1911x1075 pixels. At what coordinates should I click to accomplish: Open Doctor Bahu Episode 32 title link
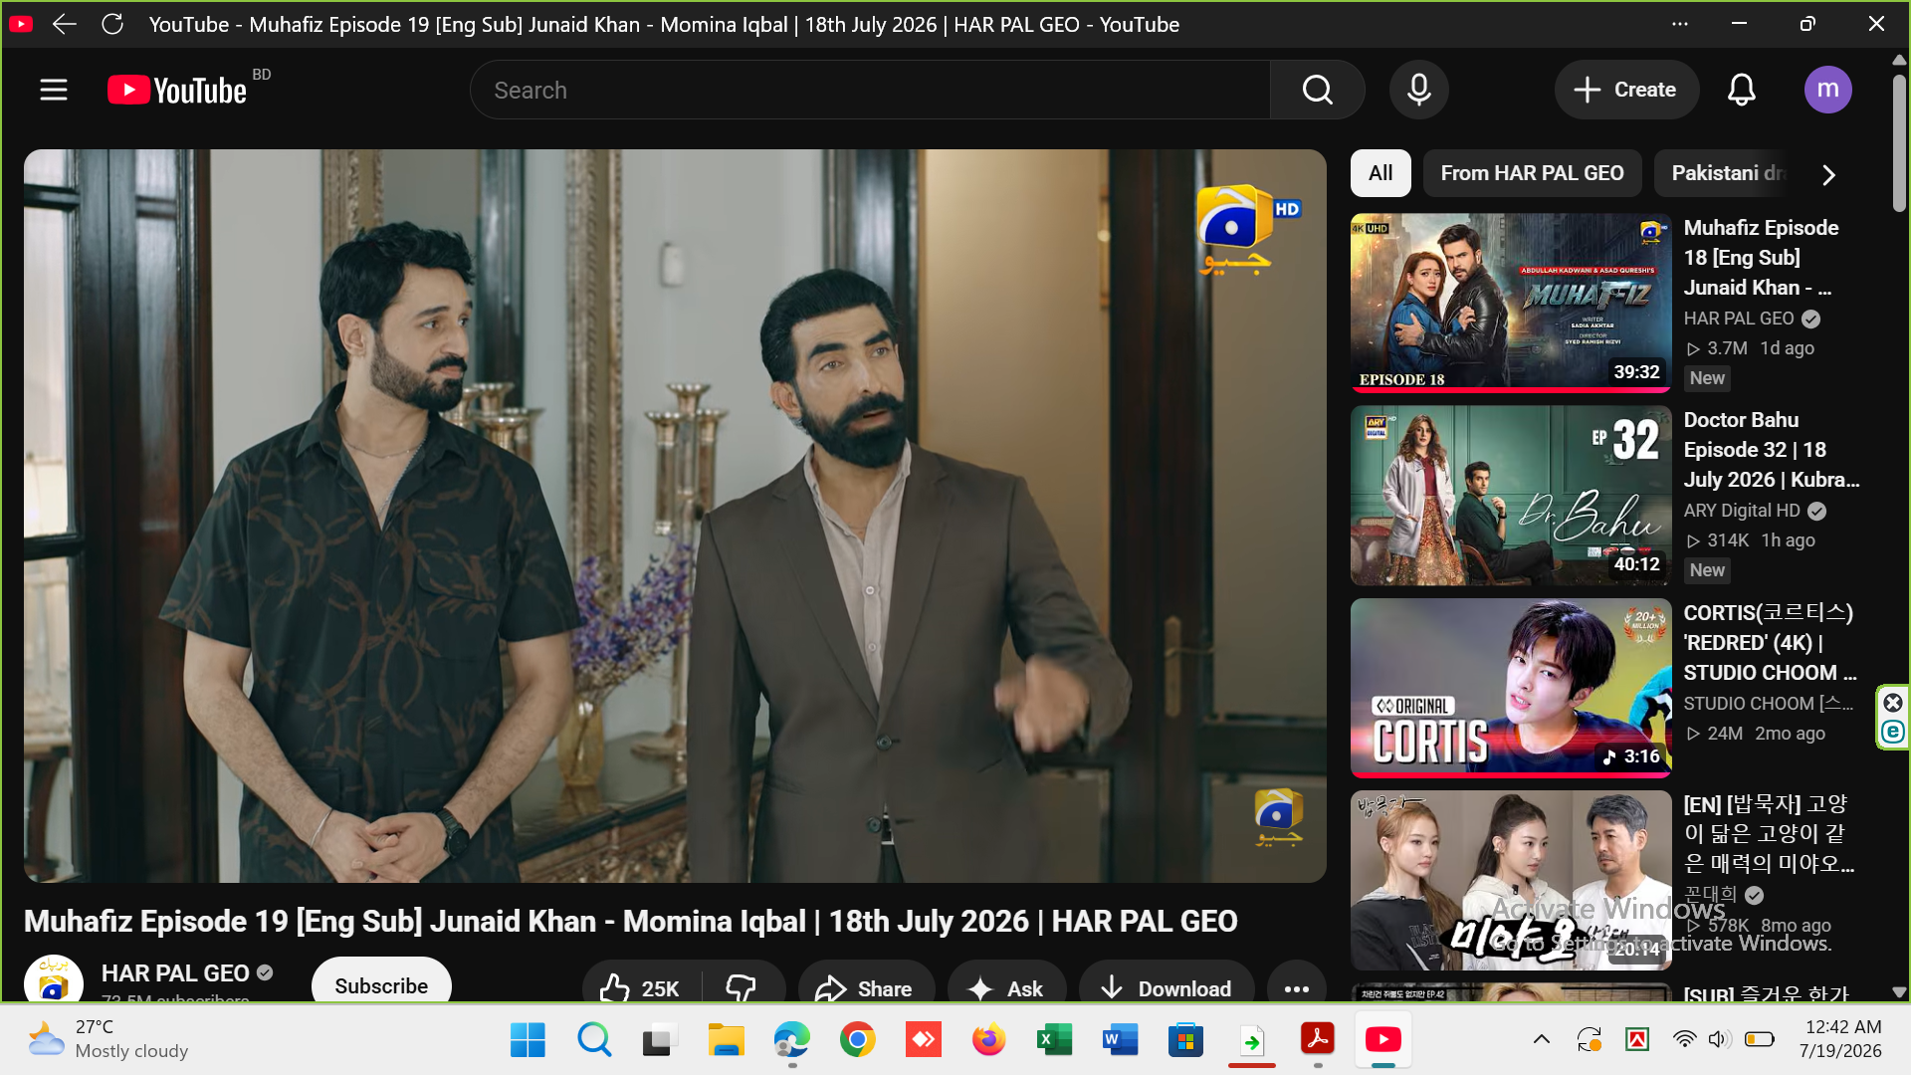tap(1771, 449)
